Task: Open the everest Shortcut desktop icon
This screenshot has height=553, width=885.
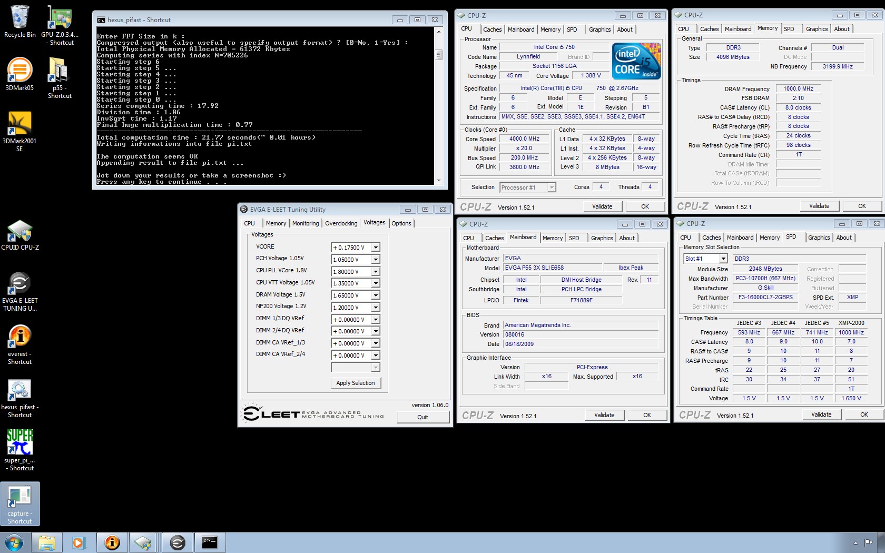Action: [x=19, y=344]
